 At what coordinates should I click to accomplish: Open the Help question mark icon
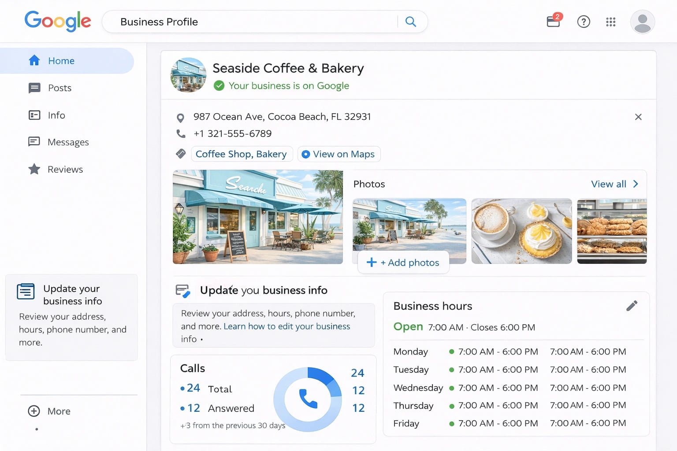click(584, 22)
